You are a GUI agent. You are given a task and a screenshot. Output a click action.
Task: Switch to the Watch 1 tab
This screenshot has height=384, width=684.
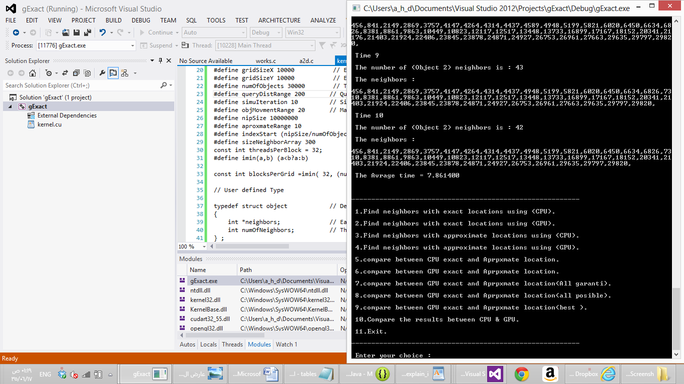286,344
